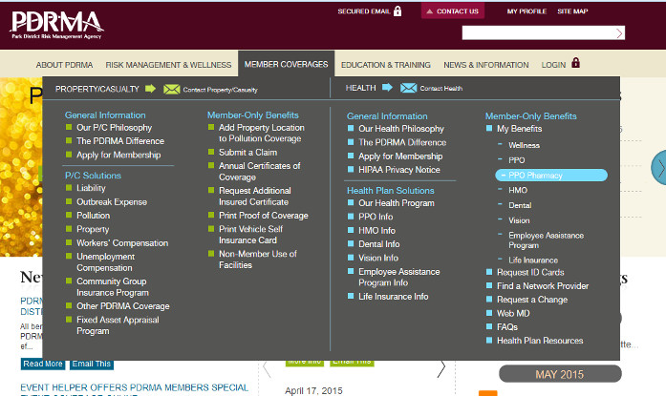The image size is (666, 396).
Task: Expand the News & Information menu
Action: click(485, 65)
